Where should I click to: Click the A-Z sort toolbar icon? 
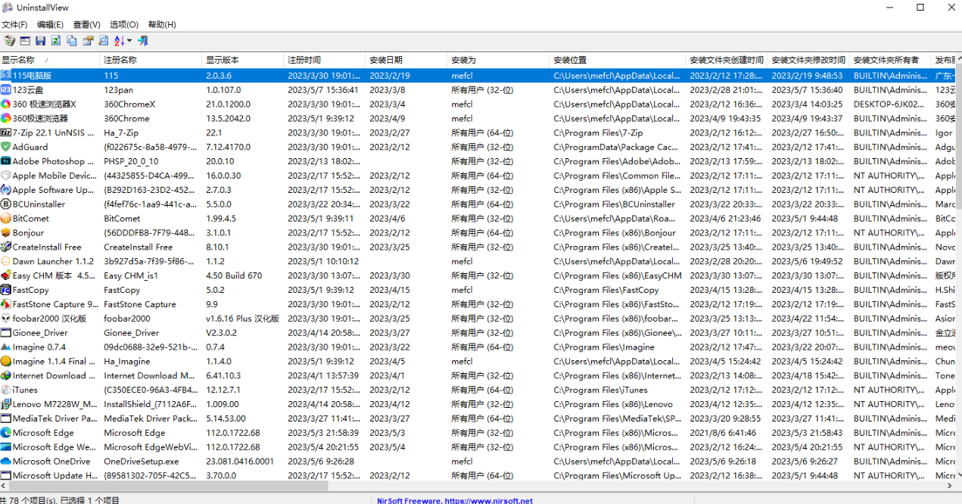tap(119, 41)
